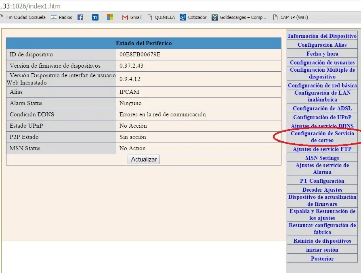Go to Configuración de ADSL

point(322,108)
